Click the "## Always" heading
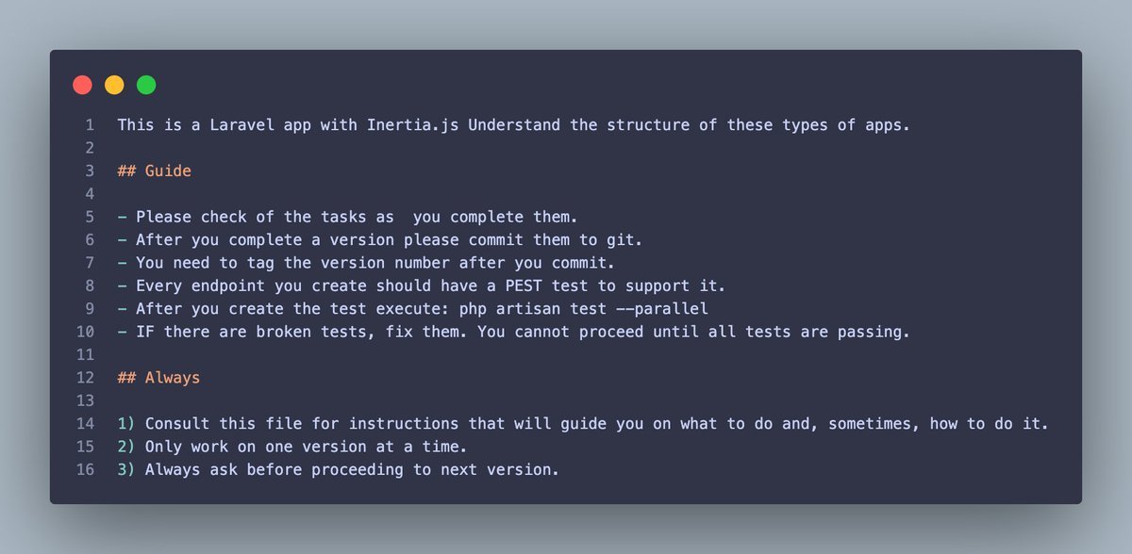 coord(158,378)
